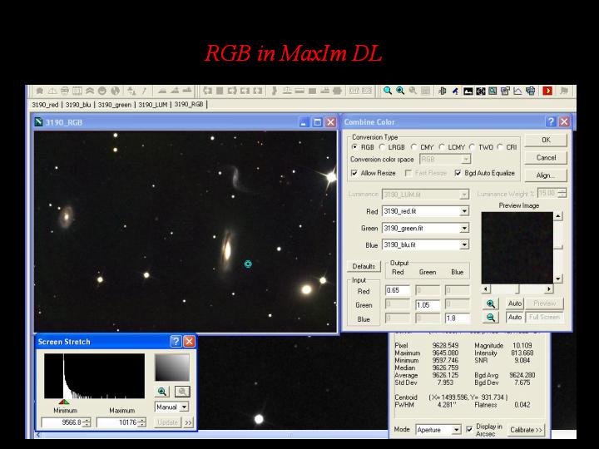The image size is (599, 449).
Task: Switch to the 3190_RGB image tab
Action: 189,104
